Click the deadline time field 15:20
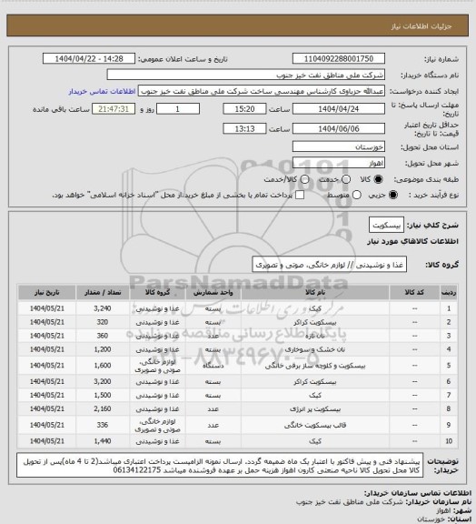The height and width of the screenshot is (524, 476). point(244,109)
